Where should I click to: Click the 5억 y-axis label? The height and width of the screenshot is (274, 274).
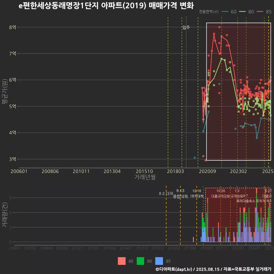click(x=13, y=106)
